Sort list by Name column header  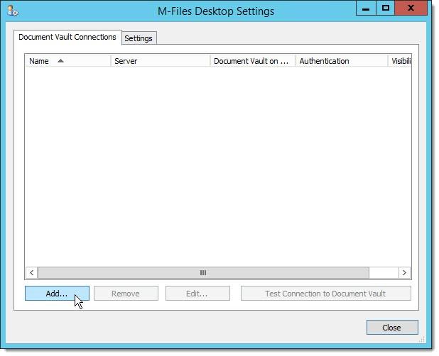[x=68, y=61]
